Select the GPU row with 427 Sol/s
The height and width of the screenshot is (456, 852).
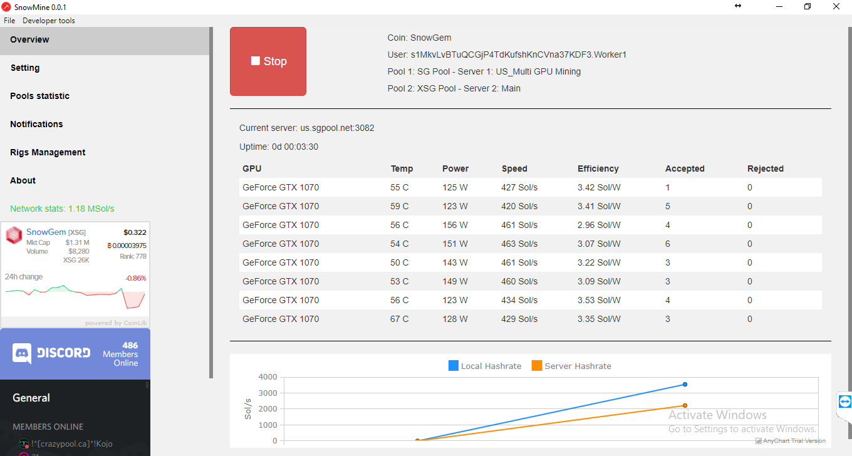[531, 187]
